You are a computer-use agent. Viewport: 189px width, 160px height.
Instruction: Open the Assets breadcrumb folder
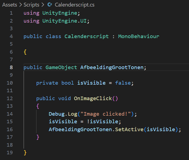(x=10, y=5)
